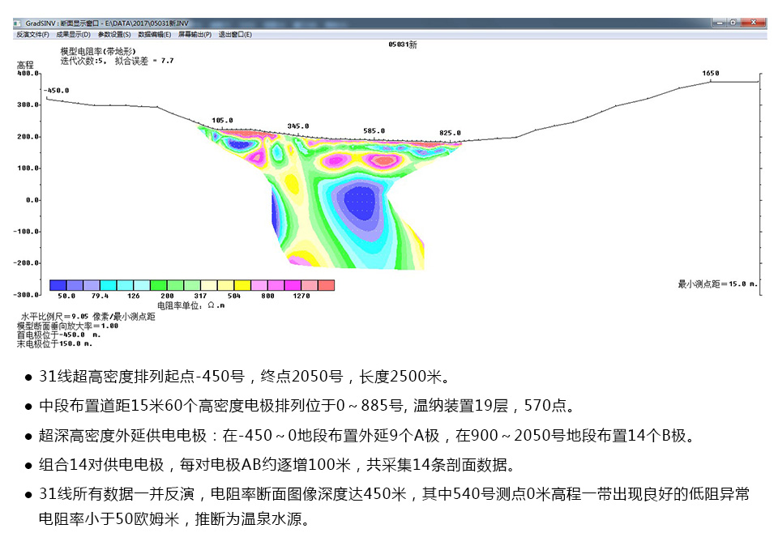Image resolution: width=778 pixels, height=550 pixels.
Task: Open the 数据编辑(E) menu
Action: click(155, 35)
